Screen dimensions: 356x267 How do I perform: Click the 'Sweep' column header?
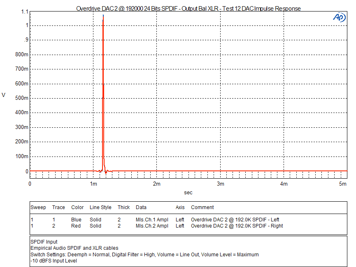38,207
